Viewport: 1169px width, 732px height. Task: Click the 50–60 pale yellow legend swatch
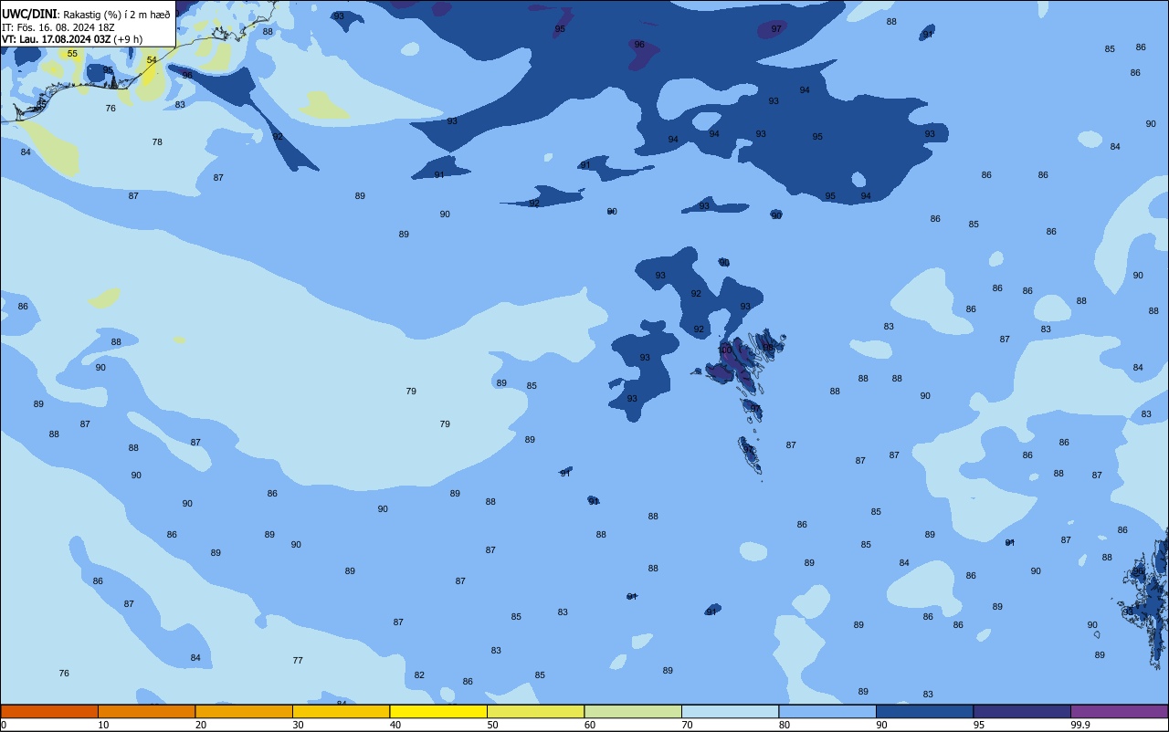tap(535, 711)
